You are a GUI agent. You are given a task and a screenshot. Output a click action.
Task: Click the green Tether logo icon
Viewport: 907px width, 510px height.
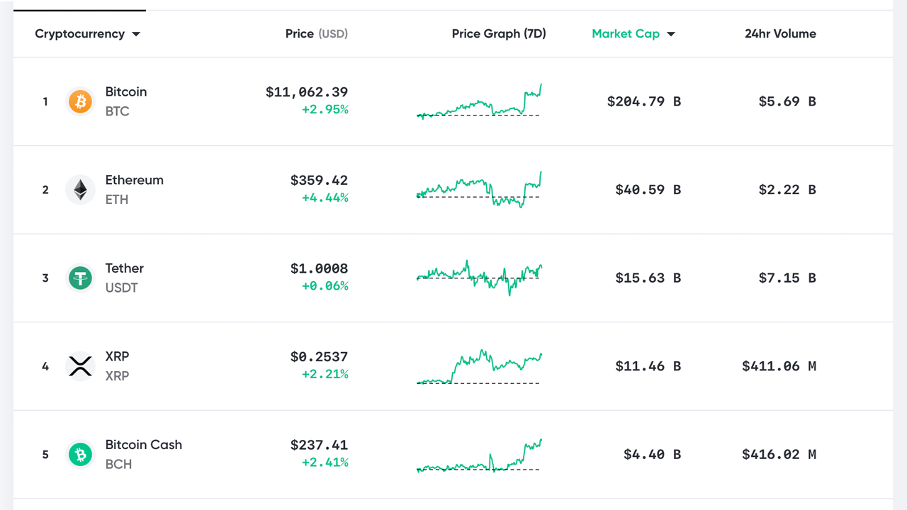click(80, 278)
